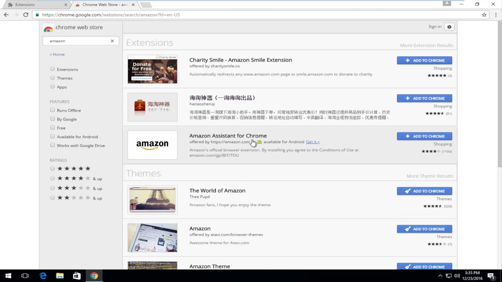
Task: Add Amazon Assistant to Chrome
Action: 424,136
